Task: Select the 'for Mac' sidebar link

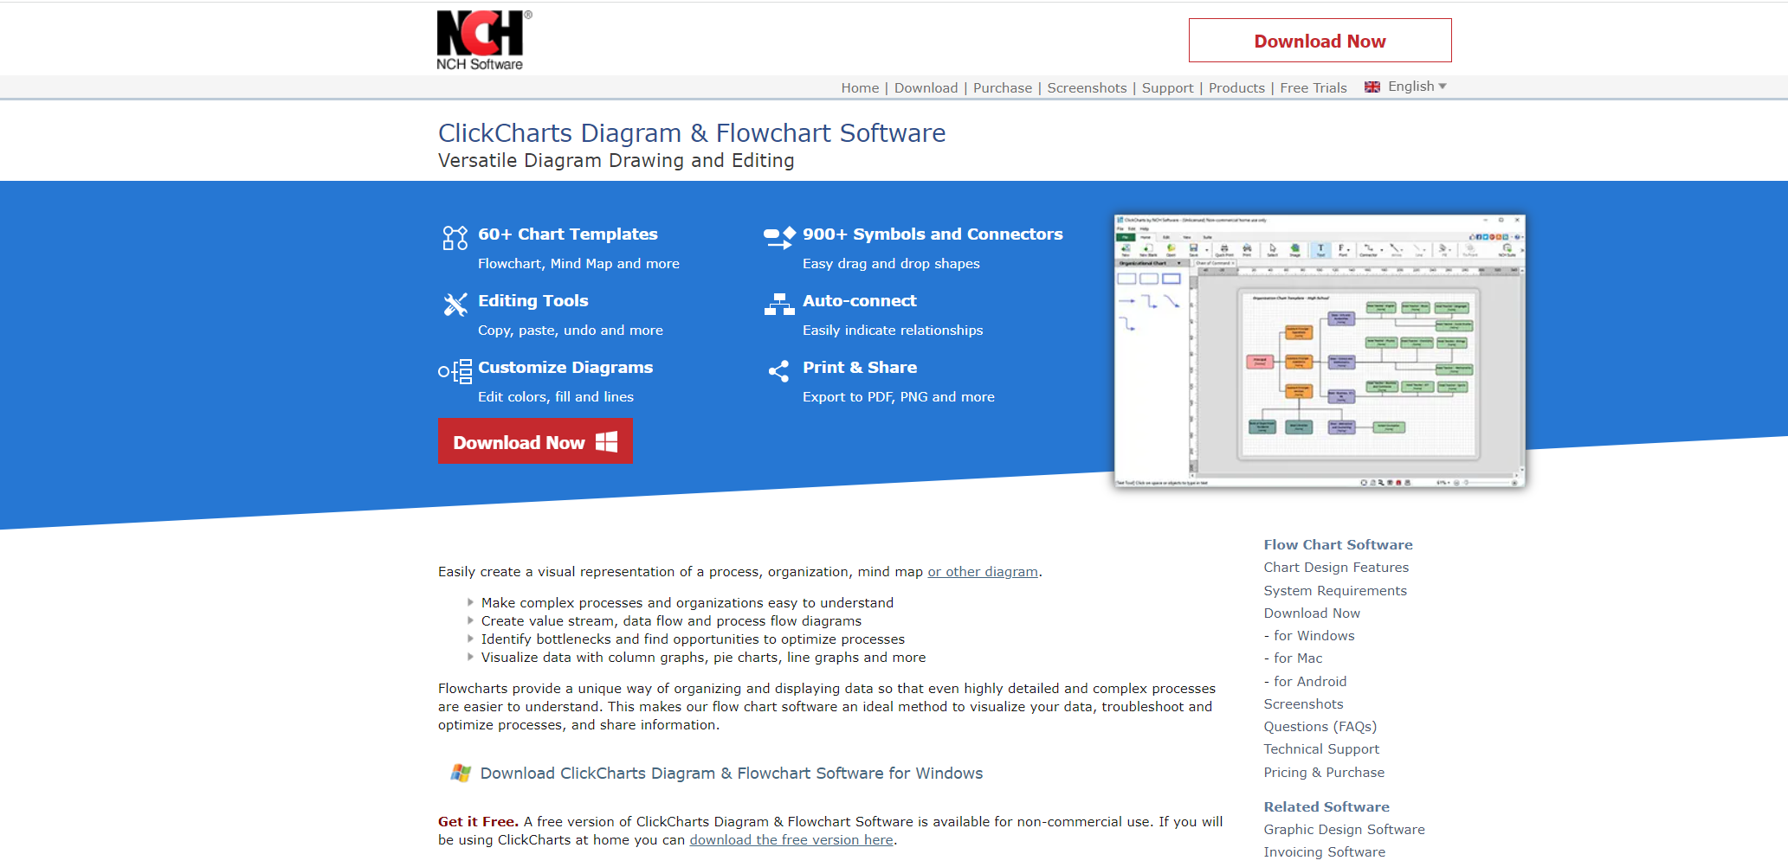Action: point(1298,658)
